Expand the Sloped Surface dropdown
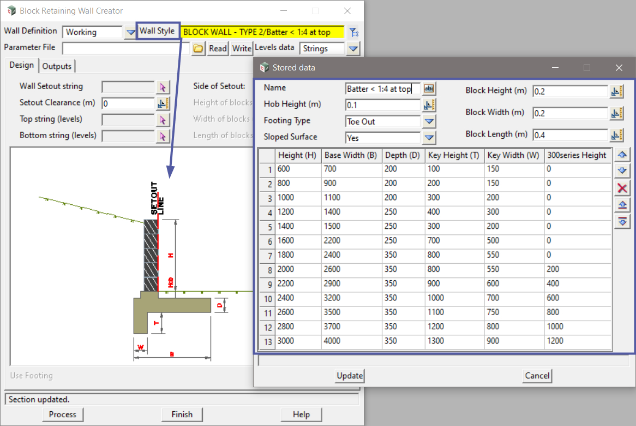The width and height of the screenshot is (636, 426). coord(429,138)
